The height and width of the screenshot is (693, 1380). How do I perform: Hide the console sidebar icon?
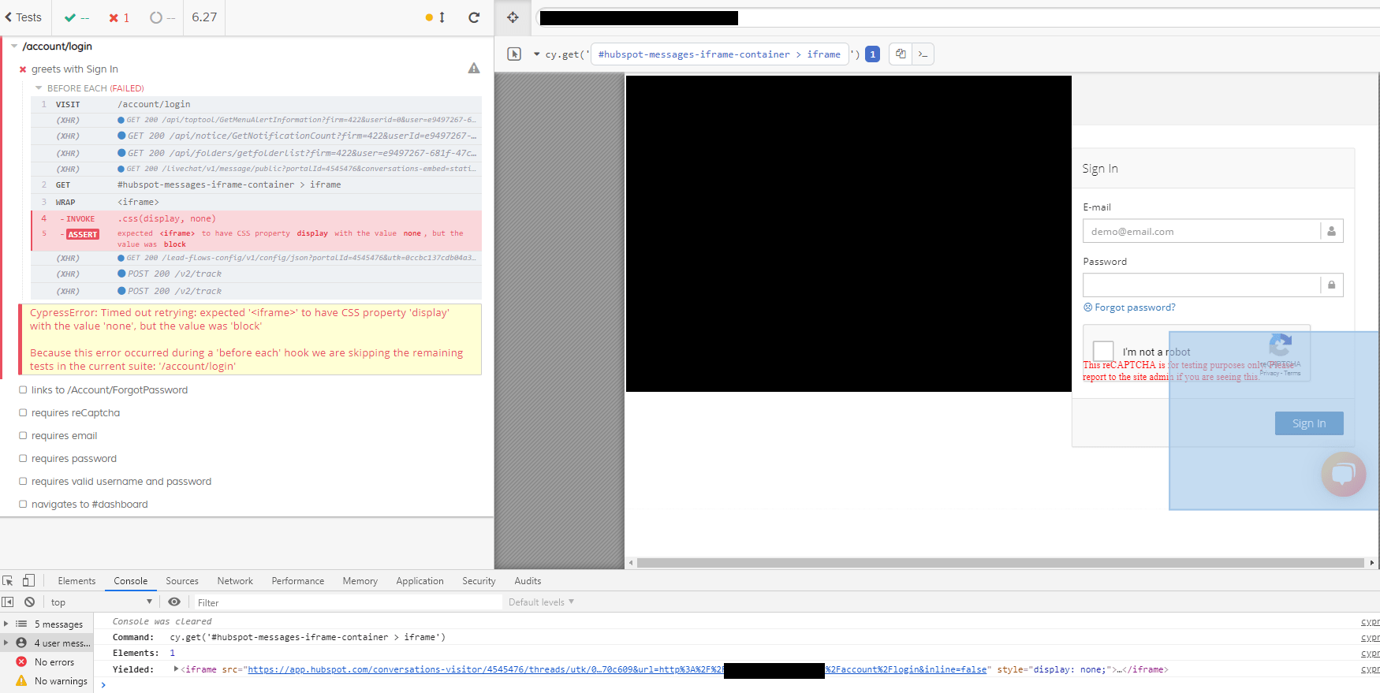click(x=8, y=602)
